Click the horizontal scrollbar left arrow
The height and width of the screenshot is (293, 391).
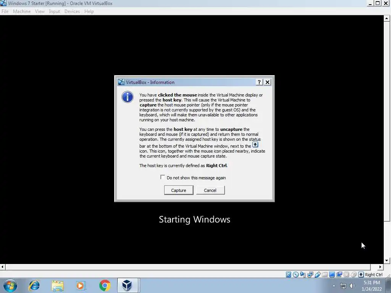[3, 267]
